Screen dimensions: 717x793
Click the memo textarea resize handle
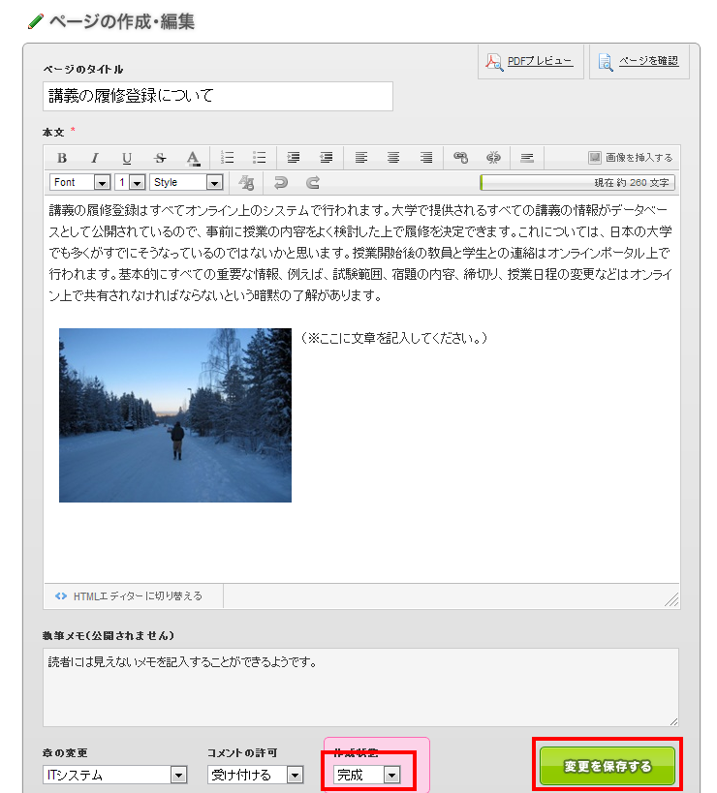(x=673, y=721)
